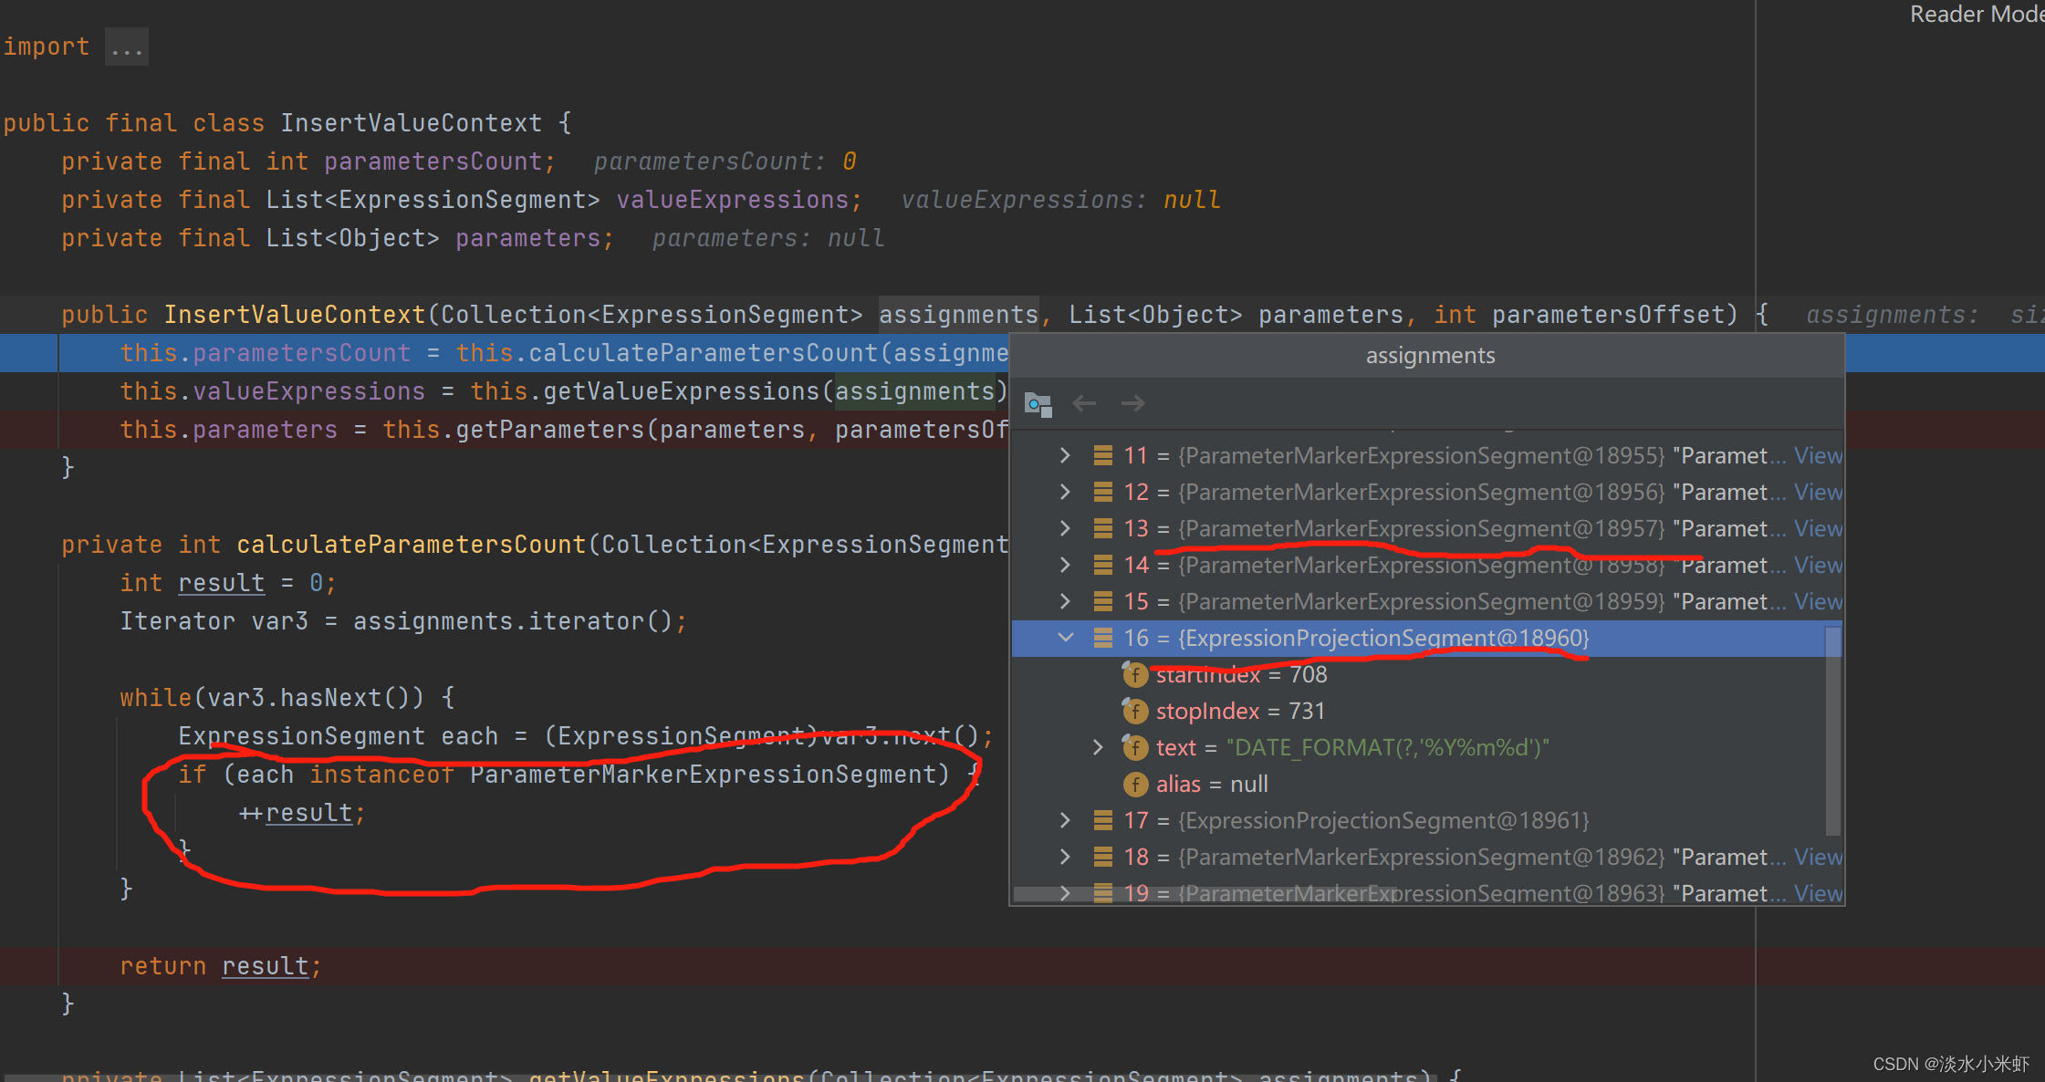Open the View link for element 18

[x=1817, y=857]
